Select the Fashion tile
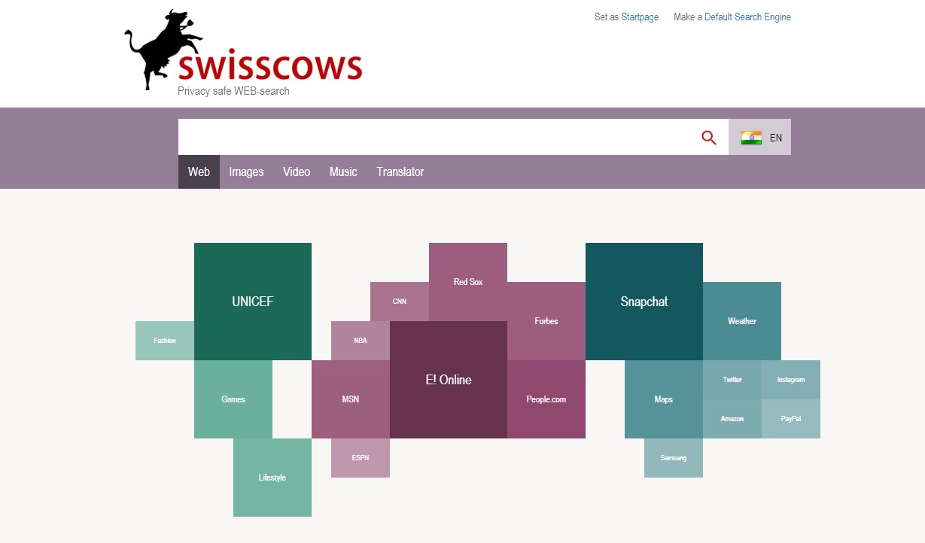 165,341
